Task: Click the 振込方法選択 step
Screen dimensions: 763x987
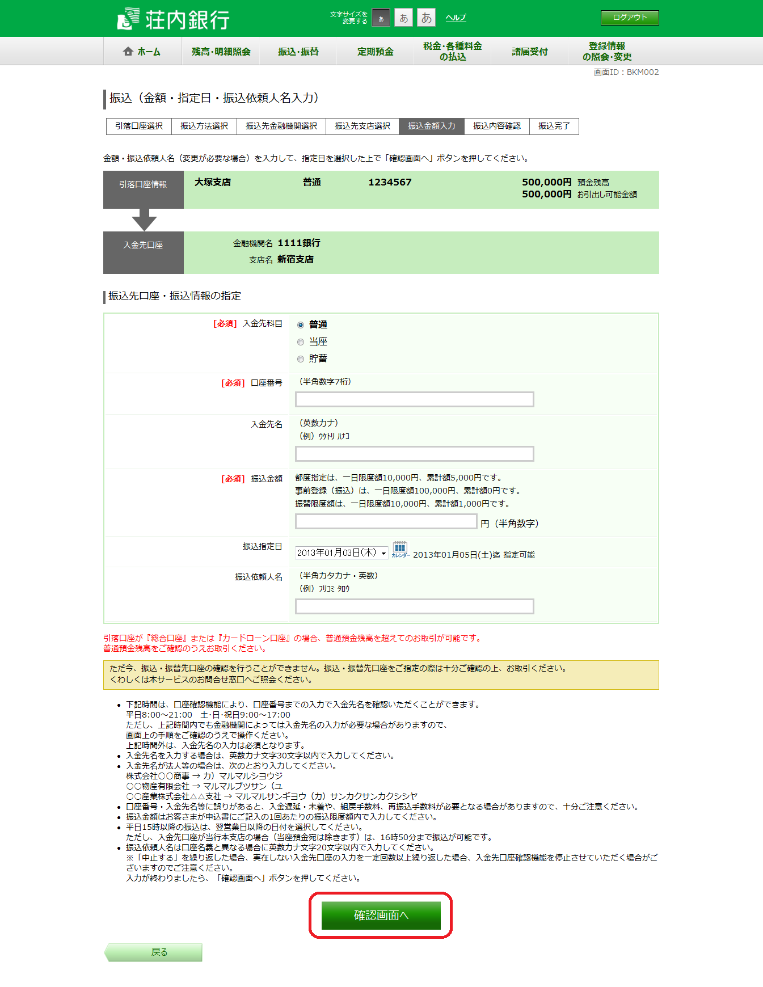Action: coord(204,126)
